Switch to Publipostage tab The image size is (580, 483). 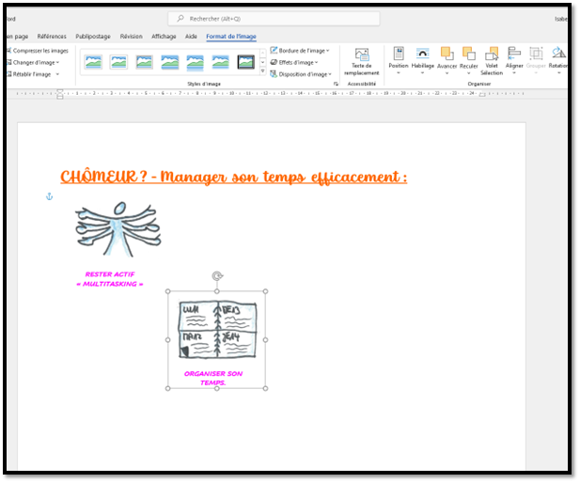click(93, 37)
